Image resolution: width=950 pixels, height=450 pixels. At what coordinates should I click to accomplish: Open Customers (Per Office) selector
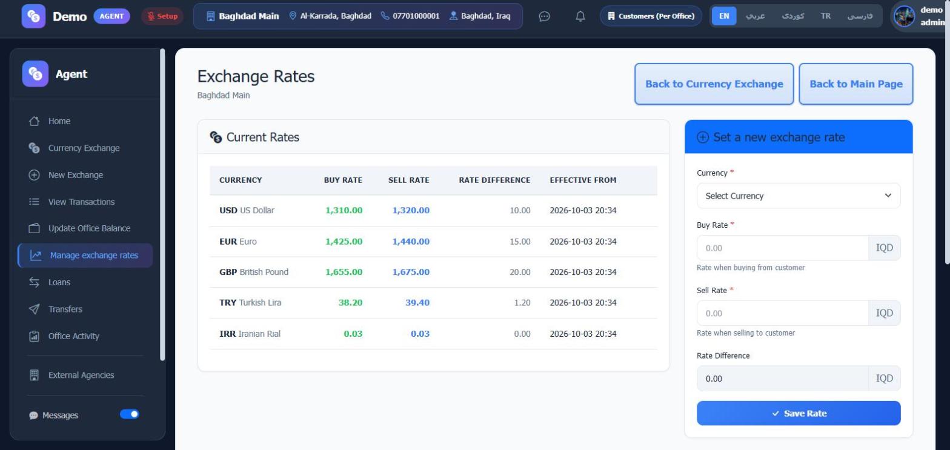click(x=651, y=16)
